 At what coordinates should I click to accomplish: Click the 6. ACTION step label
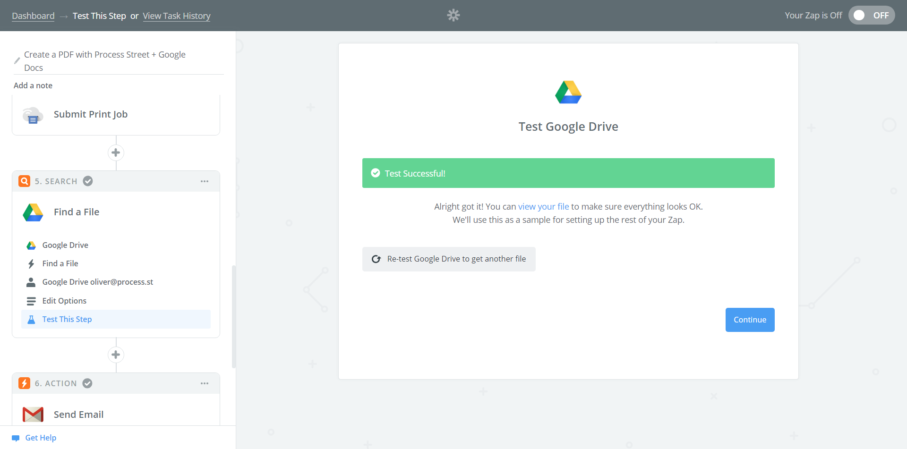coord(56,383)
